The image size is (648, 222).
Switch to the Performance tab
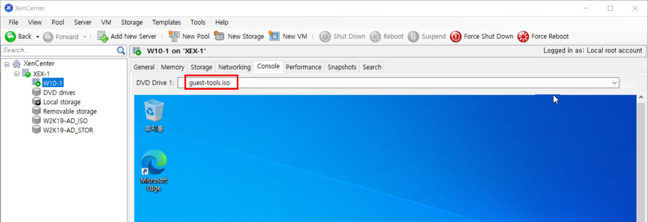click(303, 67)
